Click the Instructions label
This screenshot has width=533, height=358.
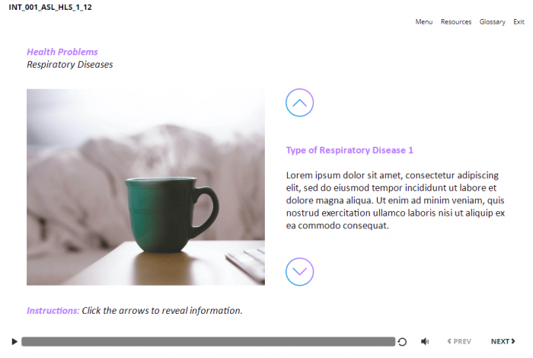(x=53, y=311)
